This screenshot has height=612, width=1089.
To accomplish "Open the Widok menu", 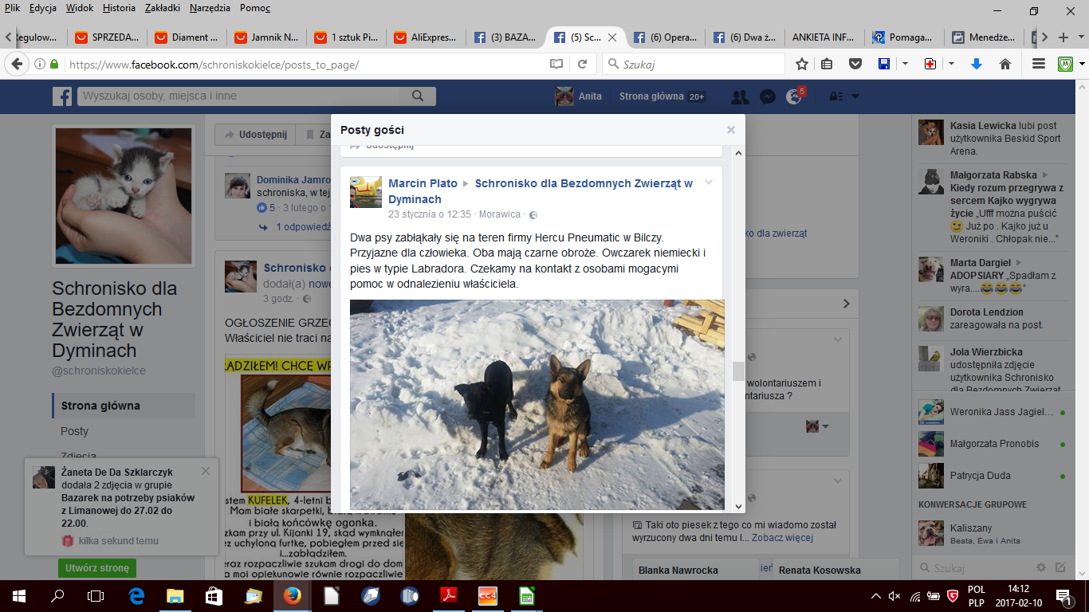I will pos(80,8).
